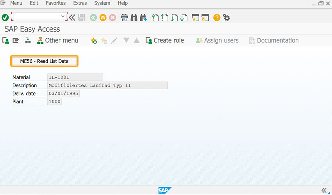Click the orange Exit icon
Image resolution: width=332 pixels, height=195 pixels.
click(103, 18)
